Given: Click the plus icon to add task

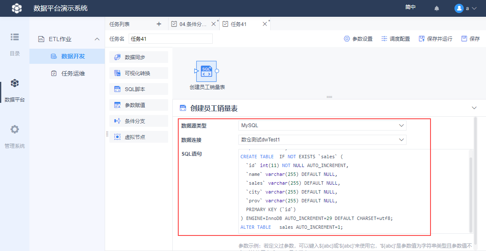Looking at the screenshot, I should pos(159,24).
